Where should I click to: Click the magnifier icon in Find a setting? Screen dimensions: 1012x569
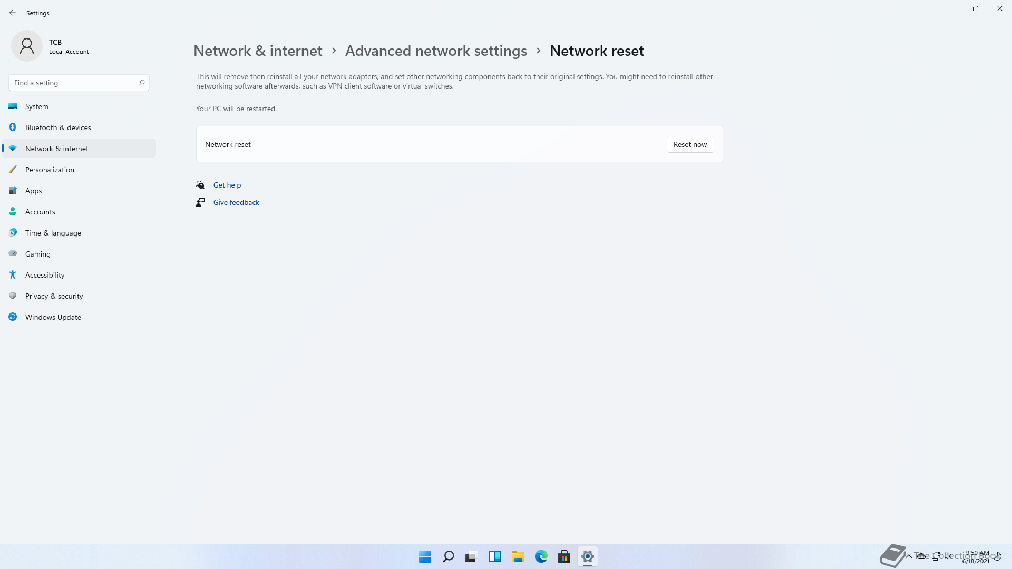tap(142, 83)
